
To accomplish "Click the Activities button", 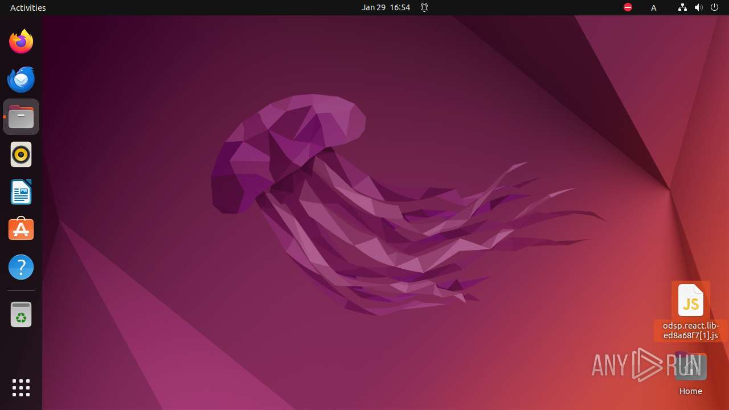I will point(28,7).
